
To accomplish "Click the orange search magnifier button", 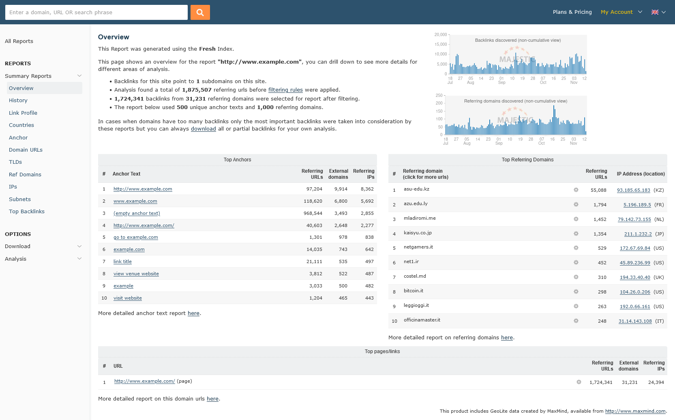I will pyautogui.click(x=200, y=12).
